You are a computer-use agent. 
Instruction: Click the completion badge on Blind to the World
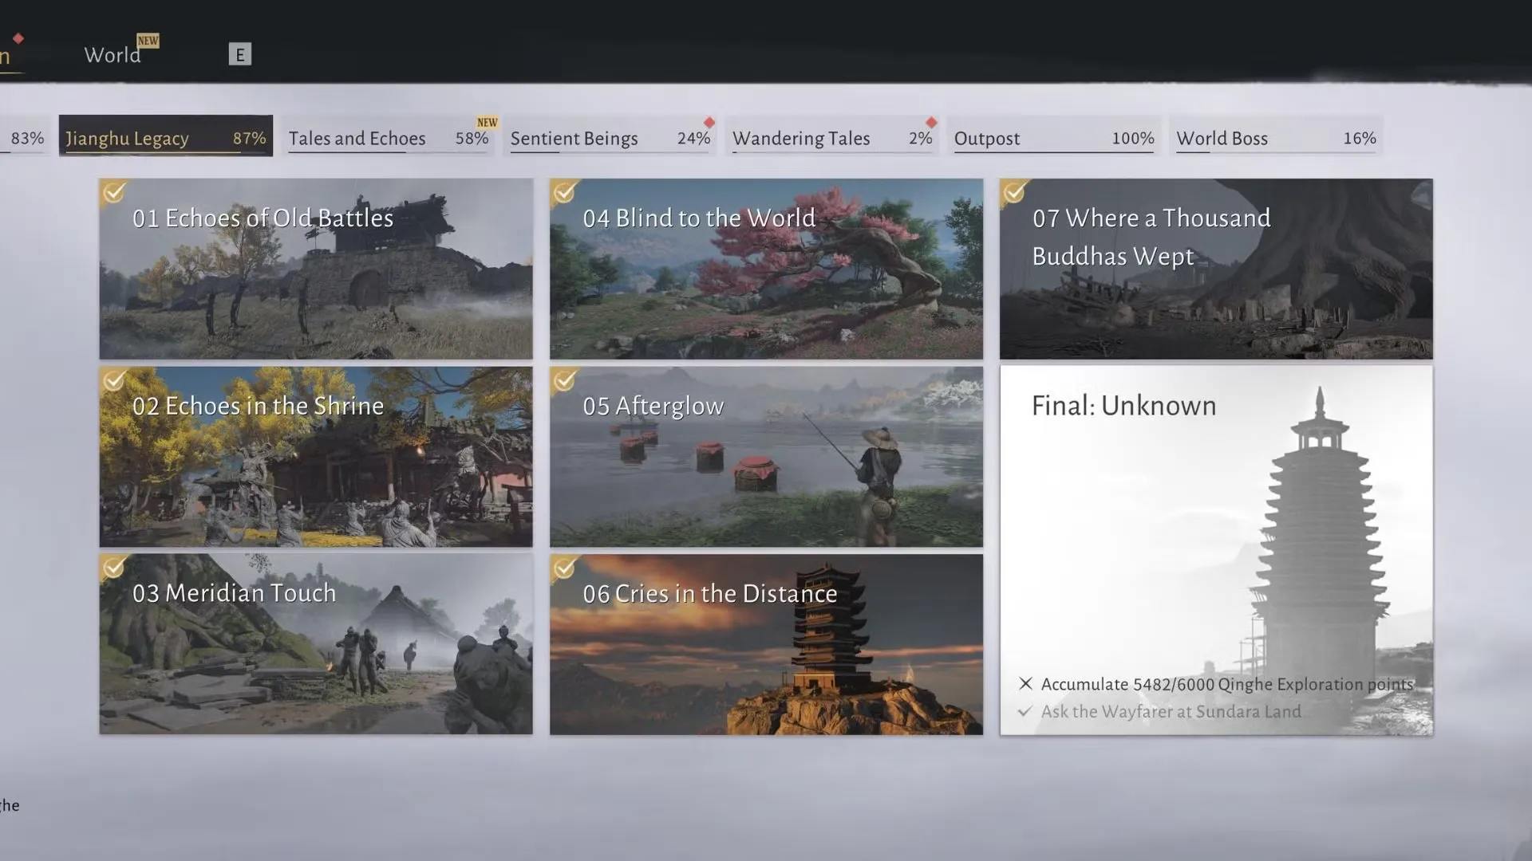(565, 194)
